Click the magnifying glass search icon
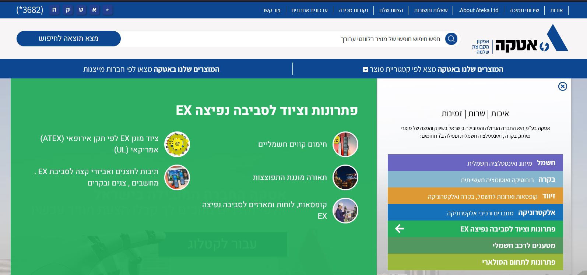Viewport: 587px width, 275px height. click(x=451, y=39)
